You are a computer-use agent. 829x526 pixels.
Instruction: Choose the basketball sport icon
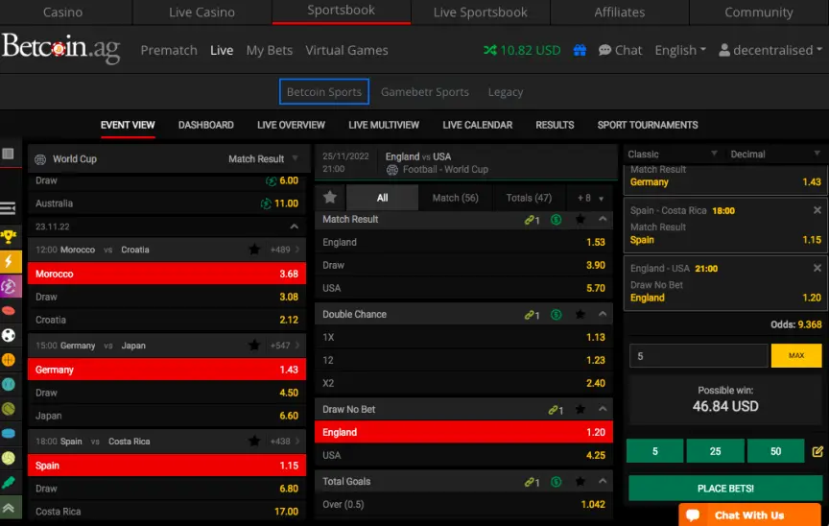point(9,360)
